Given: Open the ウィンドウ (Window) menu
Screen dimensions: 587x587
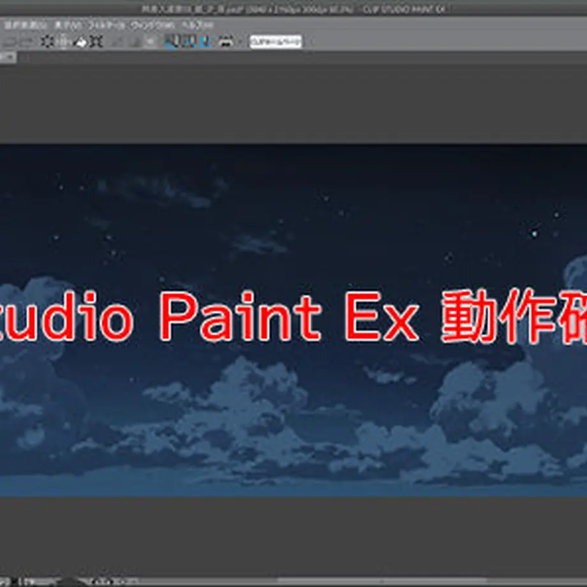Looking at the screenshot, I should pyautogui.click(x=152, y=26).
